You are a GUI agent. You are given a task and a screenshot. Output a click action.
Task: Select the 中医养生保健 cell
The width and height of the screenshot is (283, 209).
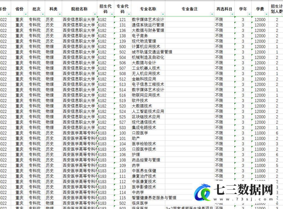(x=148, y=171)
